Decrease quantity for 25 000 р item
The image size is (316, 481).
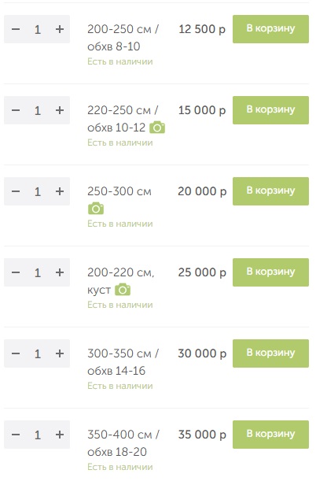pyautogui.click(x=16, y=272)
